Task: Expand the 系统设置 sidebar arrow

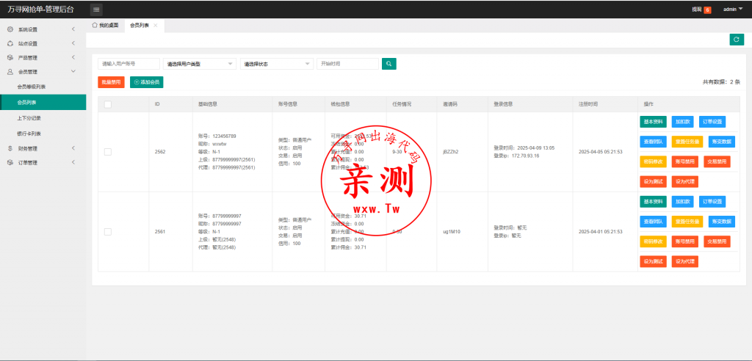Action: pyautogui.click(x=73, y=29)
